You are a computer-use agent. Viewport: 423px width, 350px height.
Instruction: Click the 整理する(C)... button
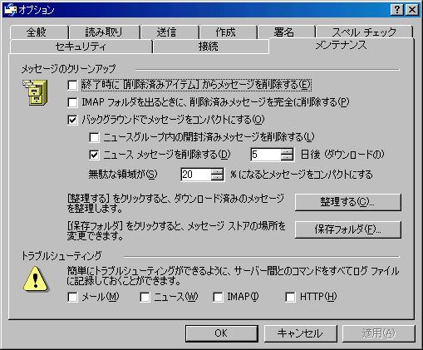(x=348, y=202)
